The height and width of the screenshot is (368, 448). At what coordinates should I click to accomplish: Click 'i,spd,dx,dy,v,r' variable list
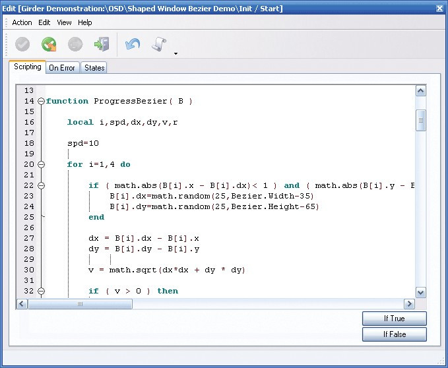pos(139,123)
